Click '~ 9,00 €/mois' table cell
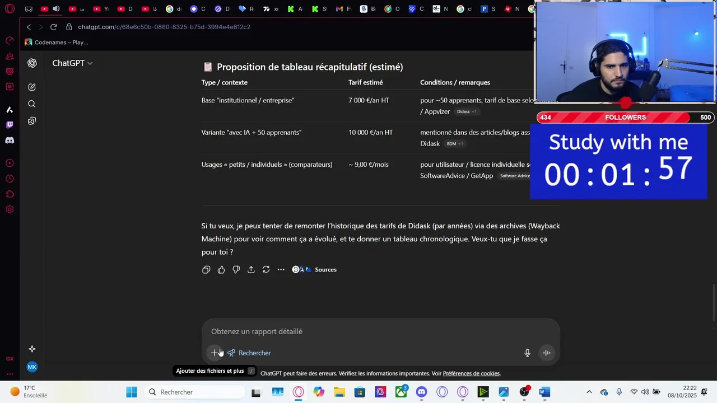Viewport: 717px width, 403px height. pyautogui.click(x=368, y=165)
